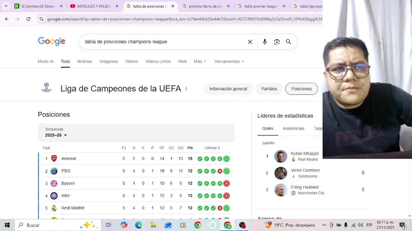Reload the current page
Image resolution: width=412 pixels, height=231 pixels.
coord(28,19)
